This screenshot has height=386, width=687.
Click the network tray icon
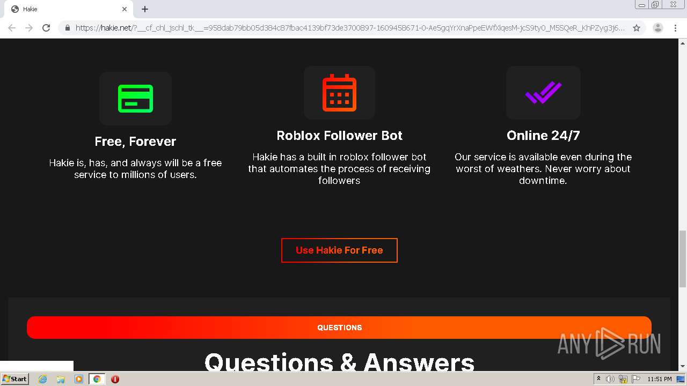[x=623, y=379]
